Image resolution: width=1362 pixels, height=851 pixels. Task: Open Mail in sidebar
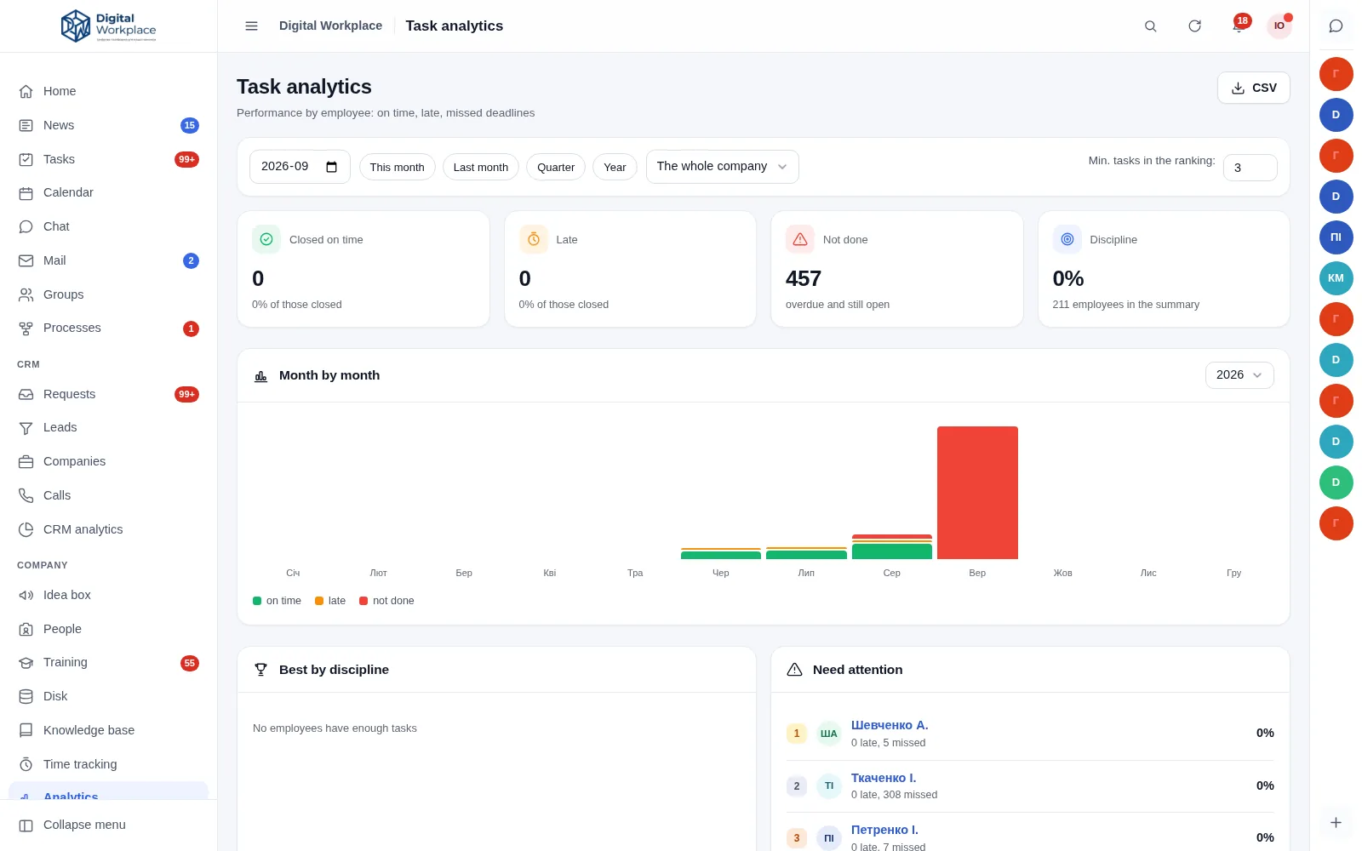108,260
